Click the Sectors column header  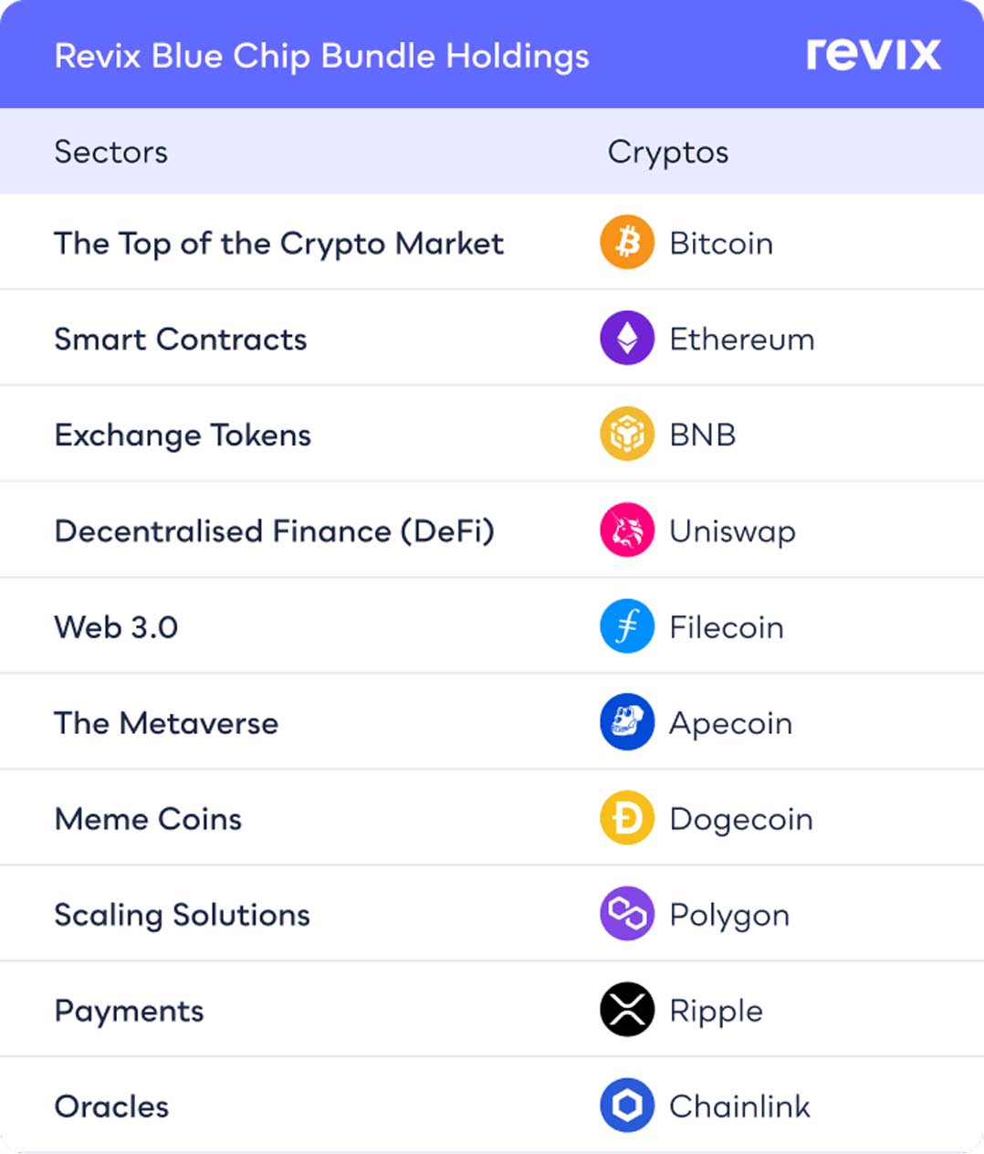pos(111,152)
